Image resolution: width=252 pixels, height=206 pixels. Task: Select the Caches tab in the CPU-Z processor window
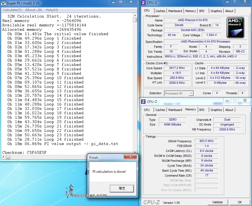[x=160, y=11]
